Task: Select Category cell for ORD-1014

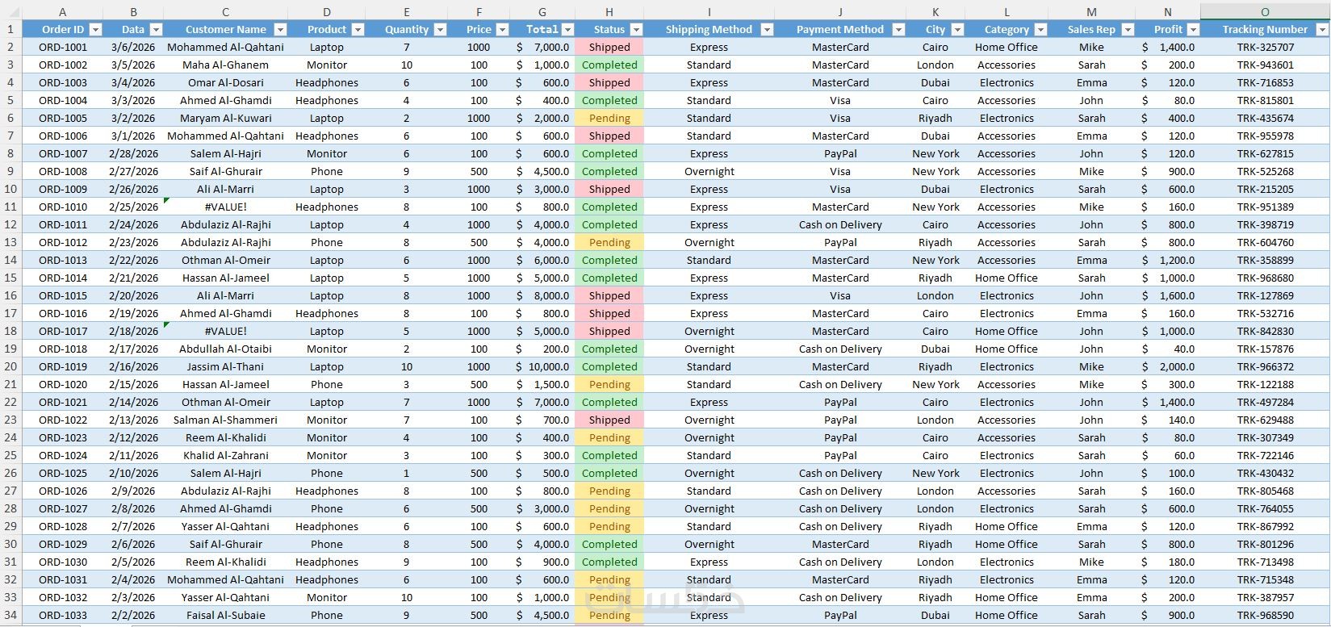Action: click(1007, 278)
